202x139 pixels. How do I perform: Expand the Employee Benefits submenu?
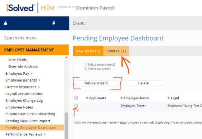point(23,80)
